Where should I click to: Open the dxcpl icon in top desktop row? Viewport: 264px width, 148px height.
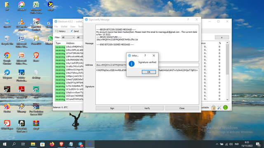50,7
